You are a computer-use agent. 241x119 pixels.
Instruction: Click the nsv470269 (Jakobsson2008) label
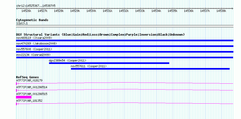click(37, 43)
